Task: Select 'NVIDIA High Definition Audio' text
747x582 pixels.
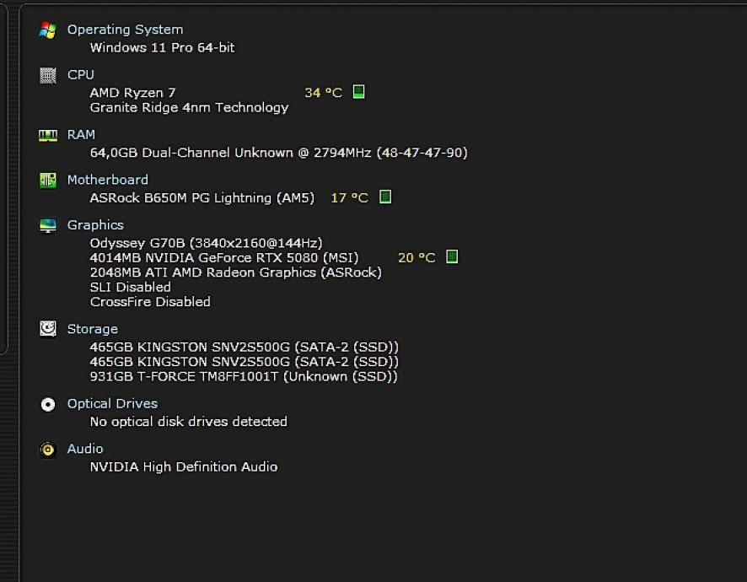Action: point(184,467)
